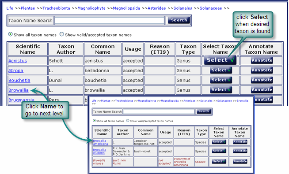Open the Browallia eludens species link
The width and height of the screenshot is (289, 174).
coord(99,151)
